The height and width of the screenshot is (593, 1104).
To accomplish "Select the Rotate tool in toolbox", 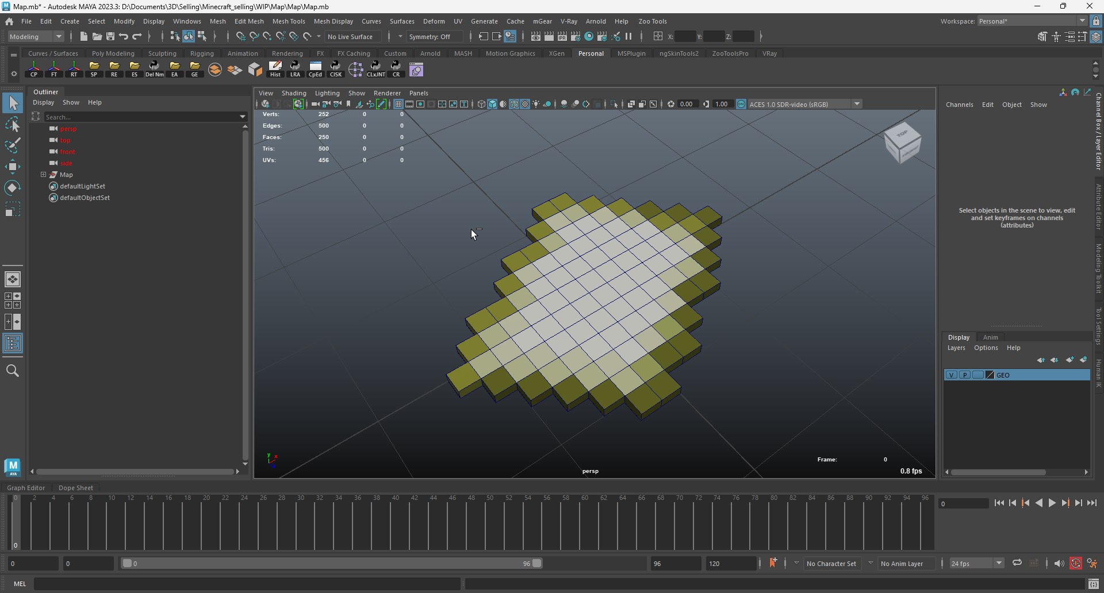I will 12,188.
